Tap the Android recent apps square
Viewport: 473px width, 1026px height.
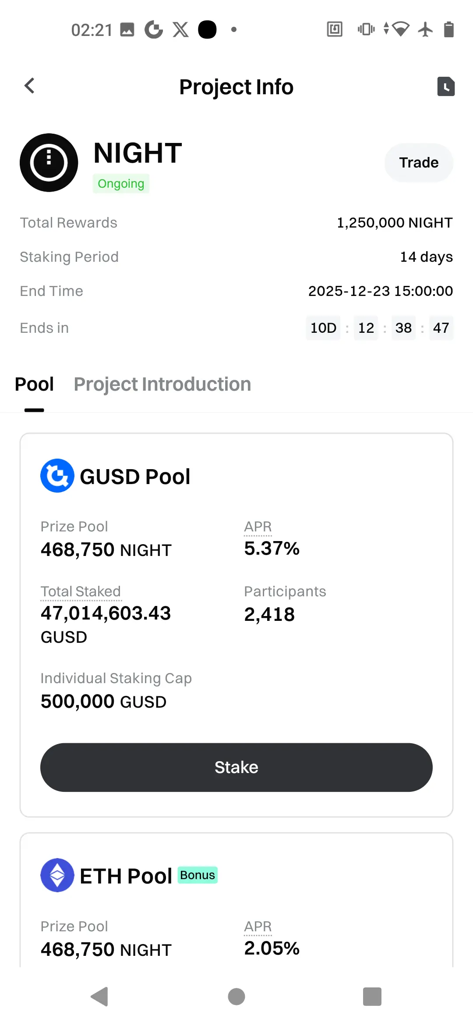(x=372, y=997)
